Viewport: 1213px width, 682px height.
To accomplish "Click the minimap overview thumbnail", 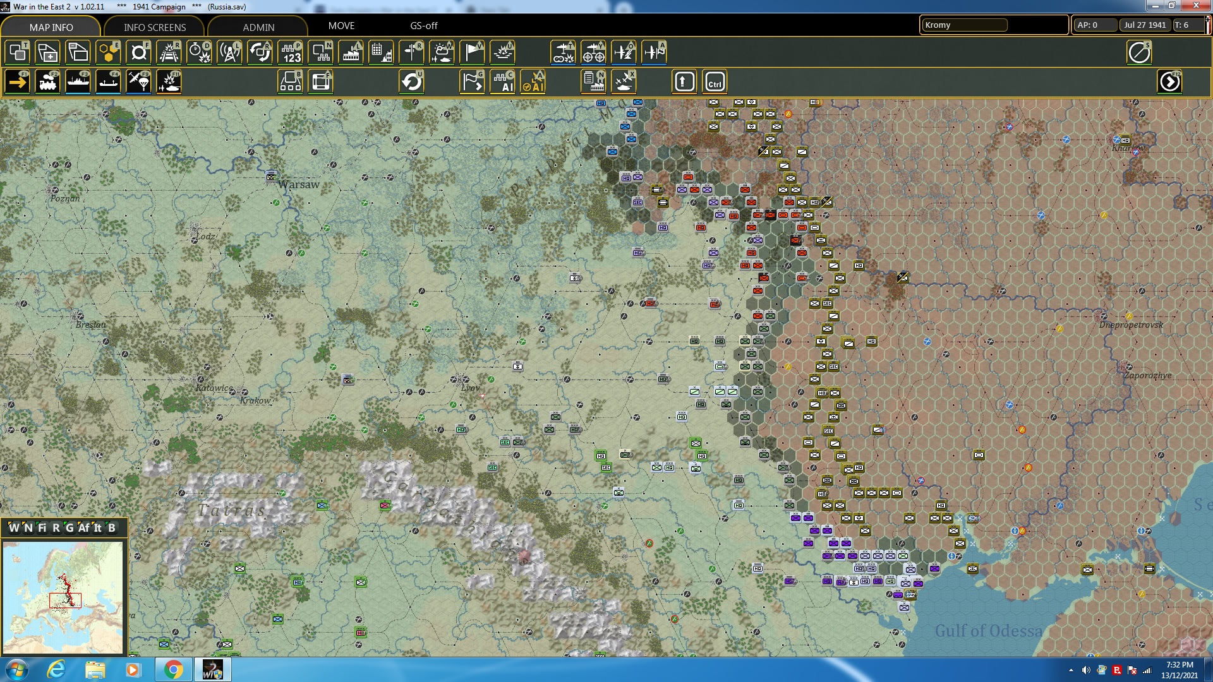I will pyautogui.click(x=63, y=597).
